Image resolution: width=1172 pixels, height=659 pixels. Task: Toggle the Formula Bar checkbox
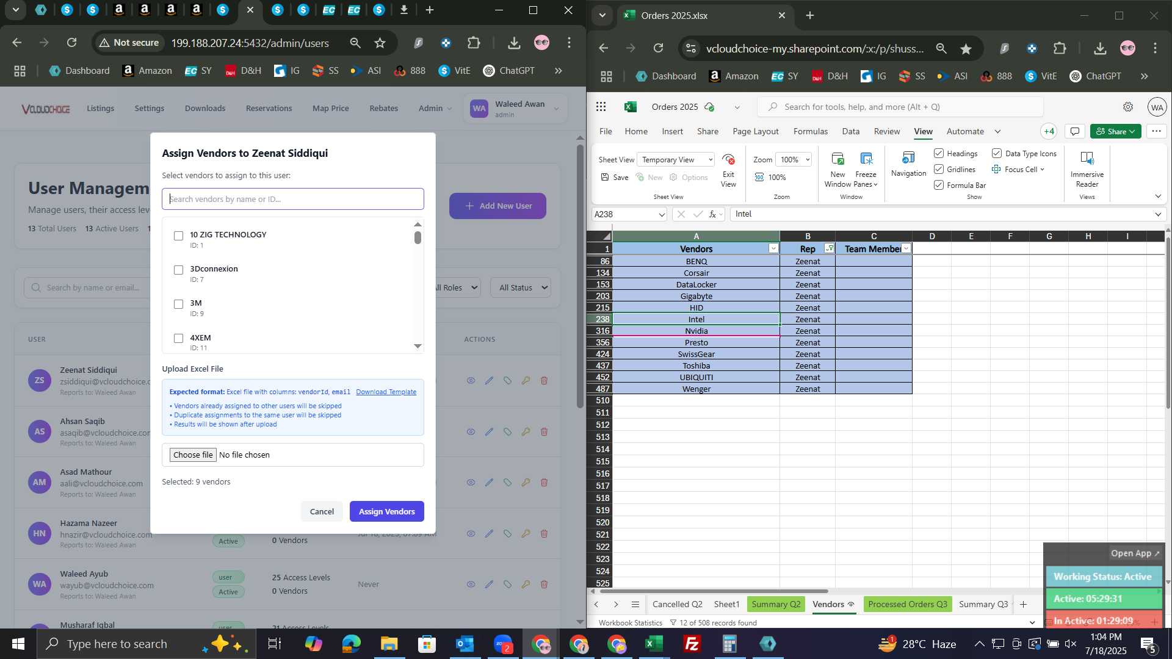(939, 185)
